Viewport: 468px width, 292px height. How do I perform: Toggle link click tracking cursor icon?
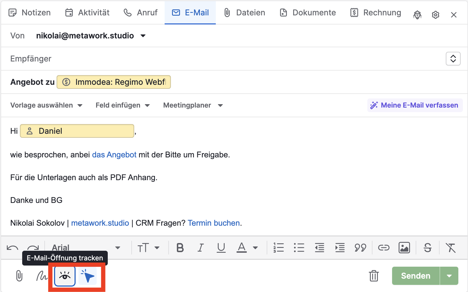[x=88, y=276]
